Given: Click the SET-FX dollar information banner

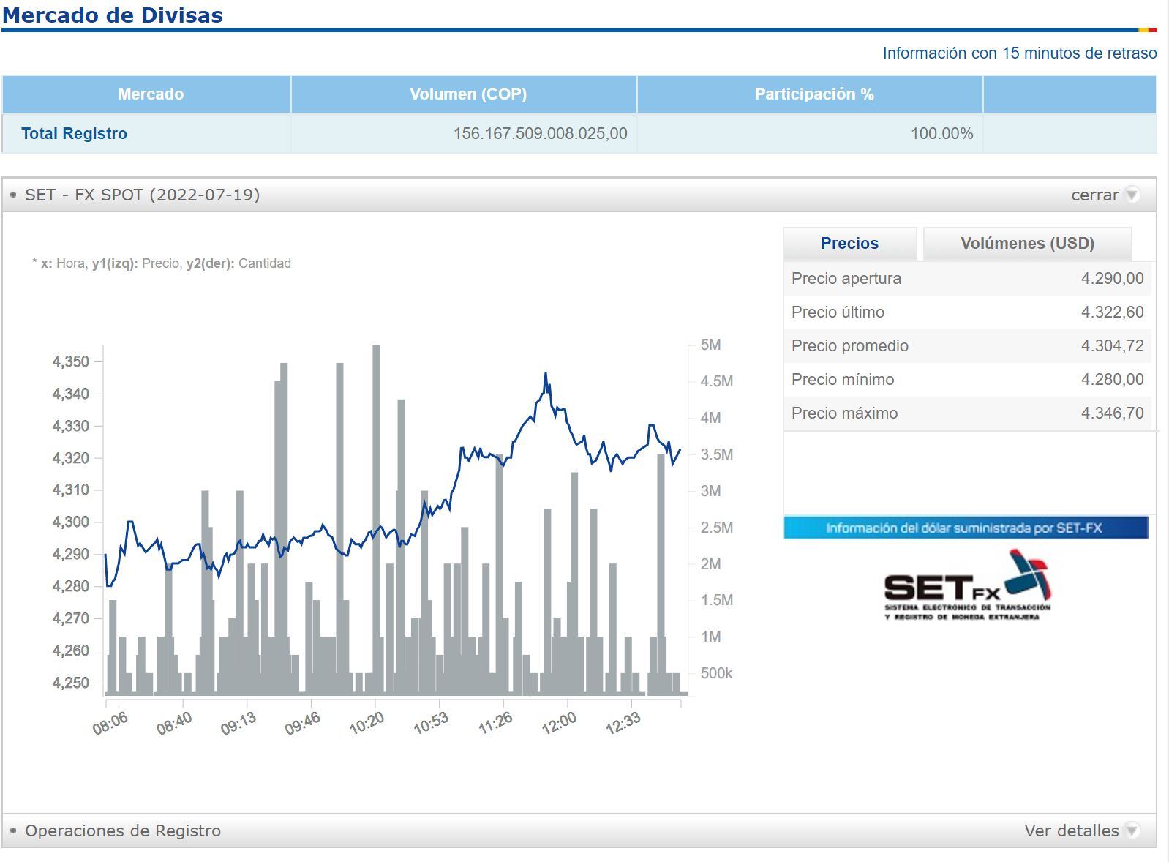Looking at the screenshot, I should click(965, 528).
